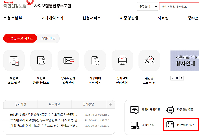The height and width of the screenshot is (138, 199).
Task: Click the 환급금 조회/신청 label text
Action: (149, 80)
